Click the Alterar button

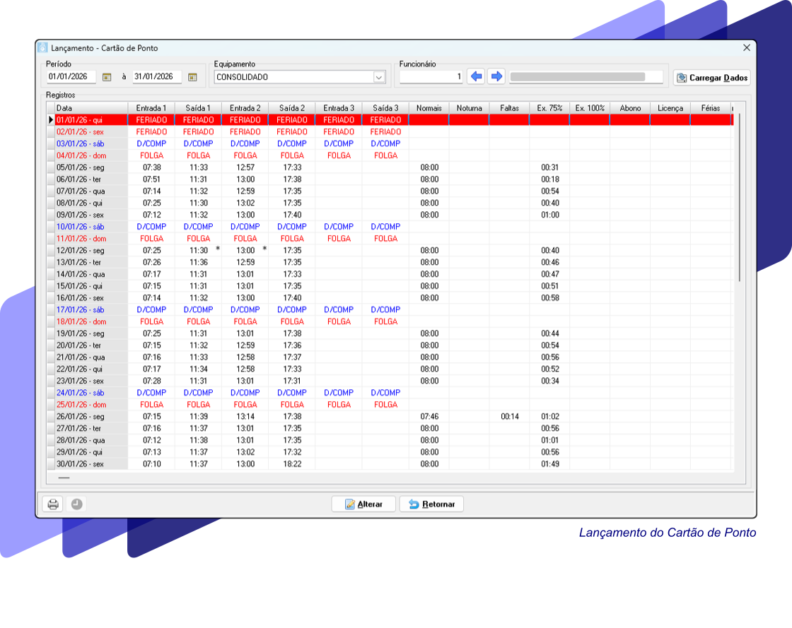click(363, 504)
